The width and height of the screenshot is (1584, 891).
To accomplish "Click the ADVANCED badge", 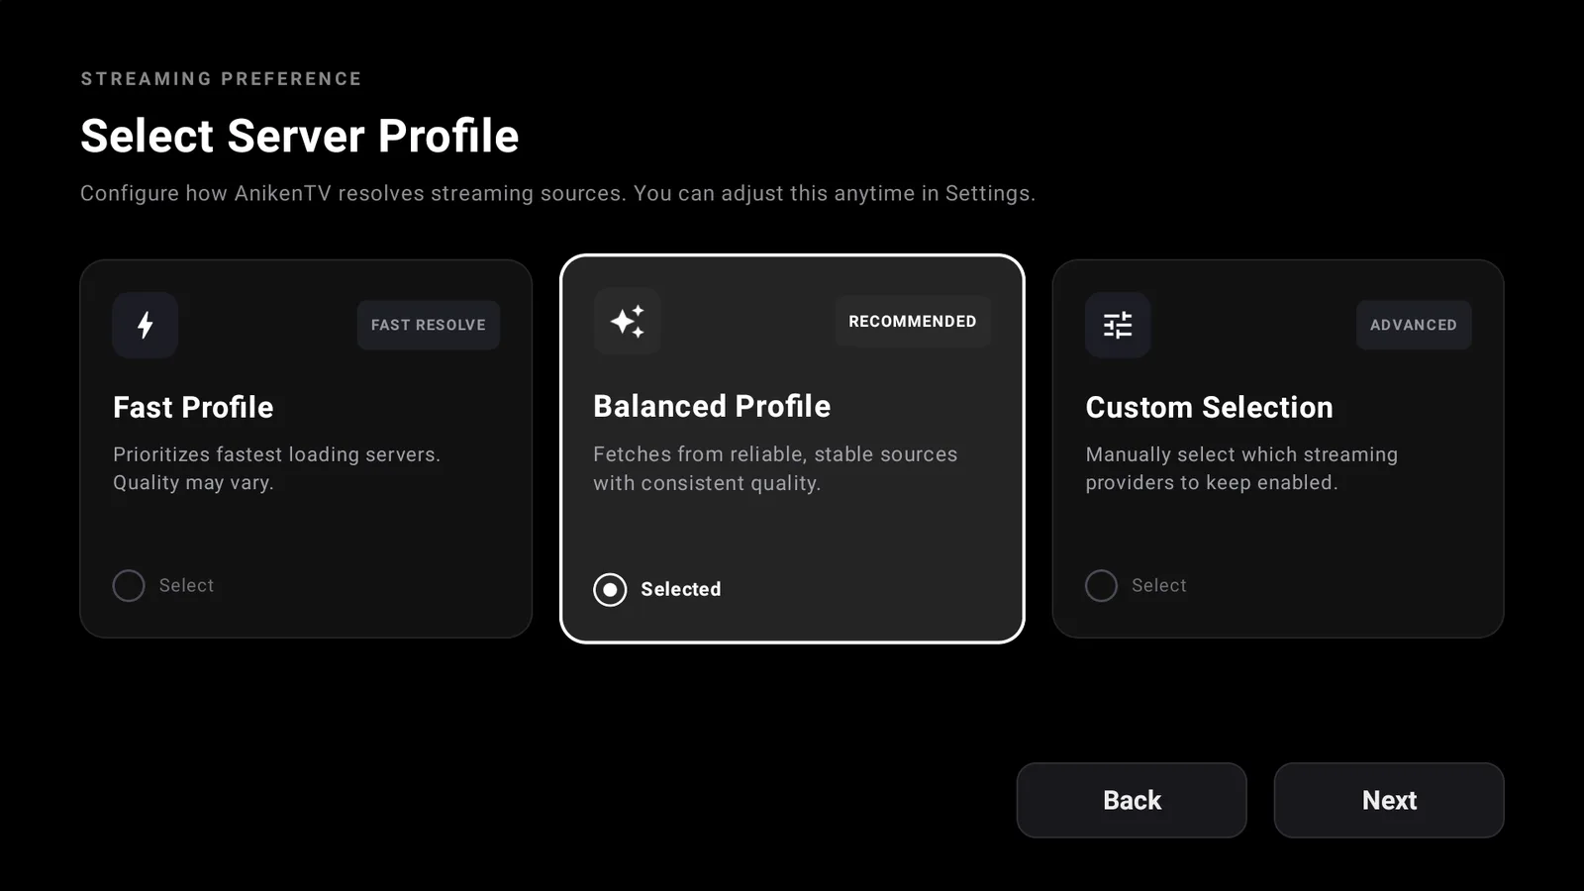I will [1414, 325].
